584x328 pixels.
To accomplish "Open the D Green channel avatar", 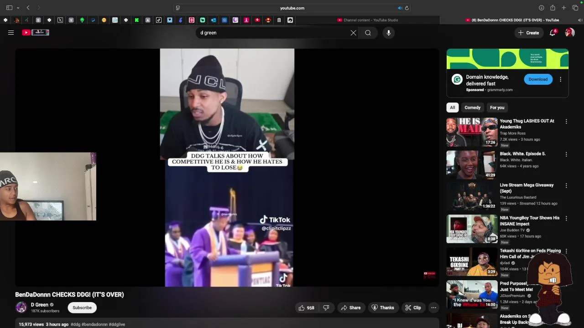I will coord(21,307).
